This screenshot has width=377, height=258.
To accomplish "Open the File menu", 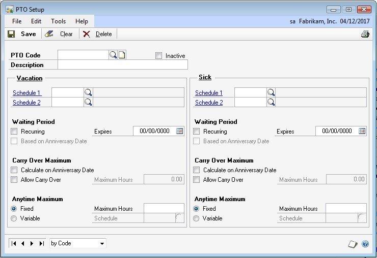I will [17, 21].
